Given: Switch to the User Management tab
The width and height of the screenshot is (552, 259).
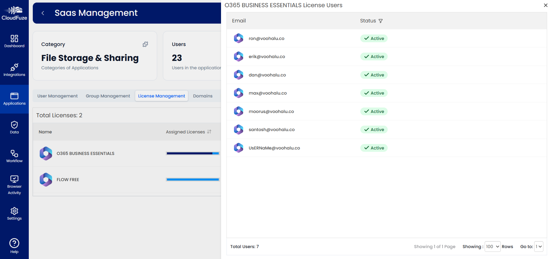Looking at the screenshot, I should [x=57, y=96].
